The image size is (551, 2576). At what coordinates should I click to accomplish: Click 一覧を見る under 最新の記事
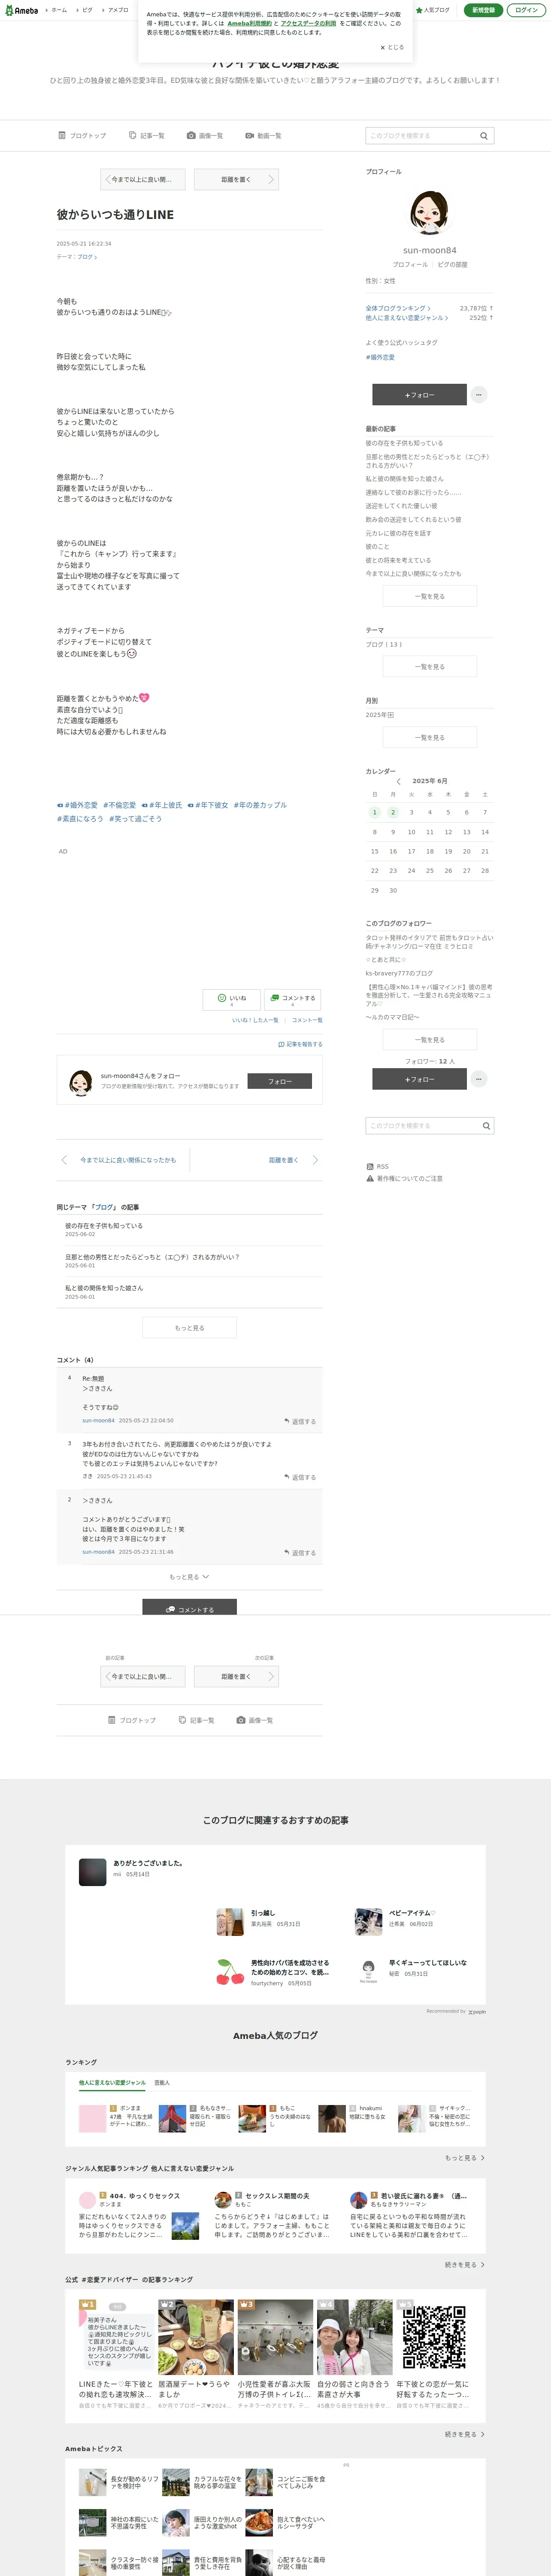tap(430, 596)
